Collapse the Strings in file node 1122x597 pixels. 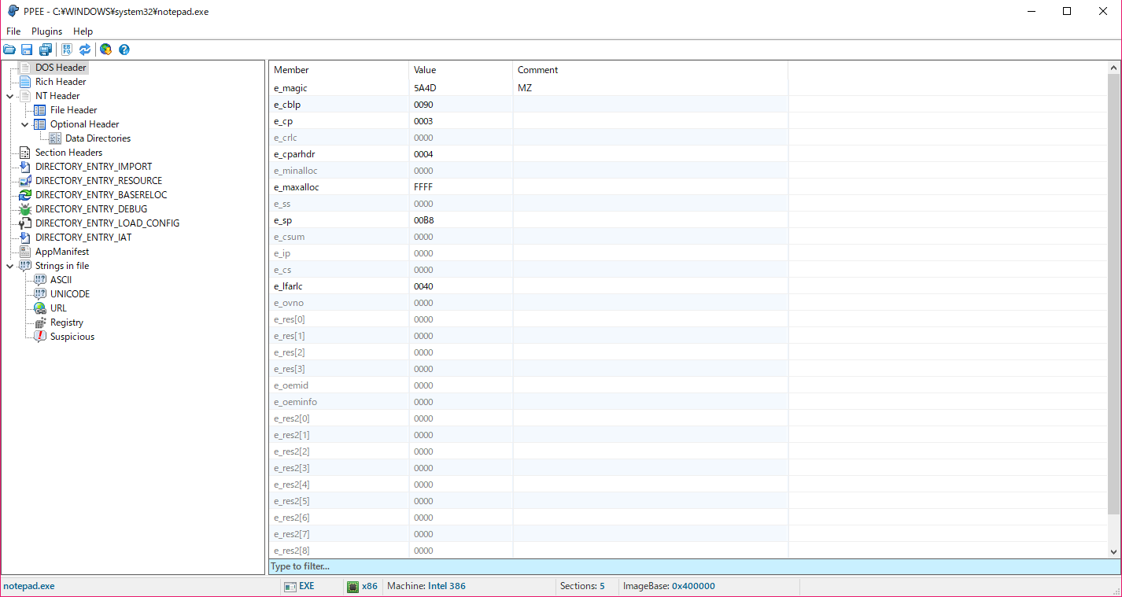tap(8, 265)
